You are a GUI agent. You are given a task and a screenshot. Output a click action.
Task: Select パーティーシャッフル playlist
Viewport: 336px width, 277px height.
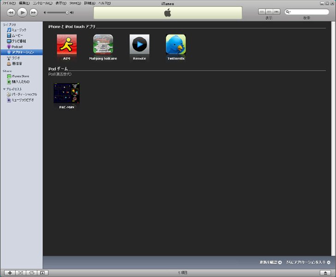point(21,94)
